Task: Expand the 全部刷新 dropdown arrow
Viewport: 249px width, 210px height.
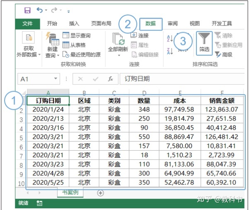Action: (119, 56)
